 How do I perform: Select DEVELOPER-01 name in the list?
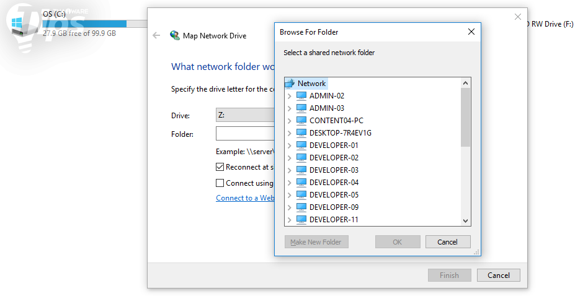click(x=334, y=145)
